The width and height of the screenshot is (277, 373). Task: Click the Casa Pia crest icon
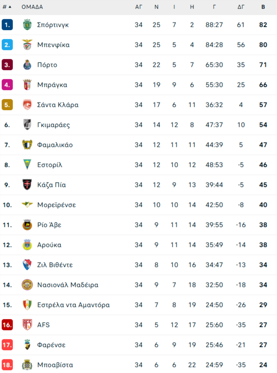(27, 185)
